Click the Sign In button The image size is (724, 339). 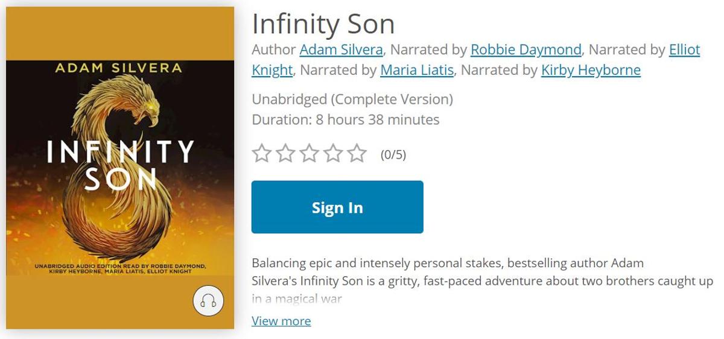pyautogui.click(x=337, y=207)
